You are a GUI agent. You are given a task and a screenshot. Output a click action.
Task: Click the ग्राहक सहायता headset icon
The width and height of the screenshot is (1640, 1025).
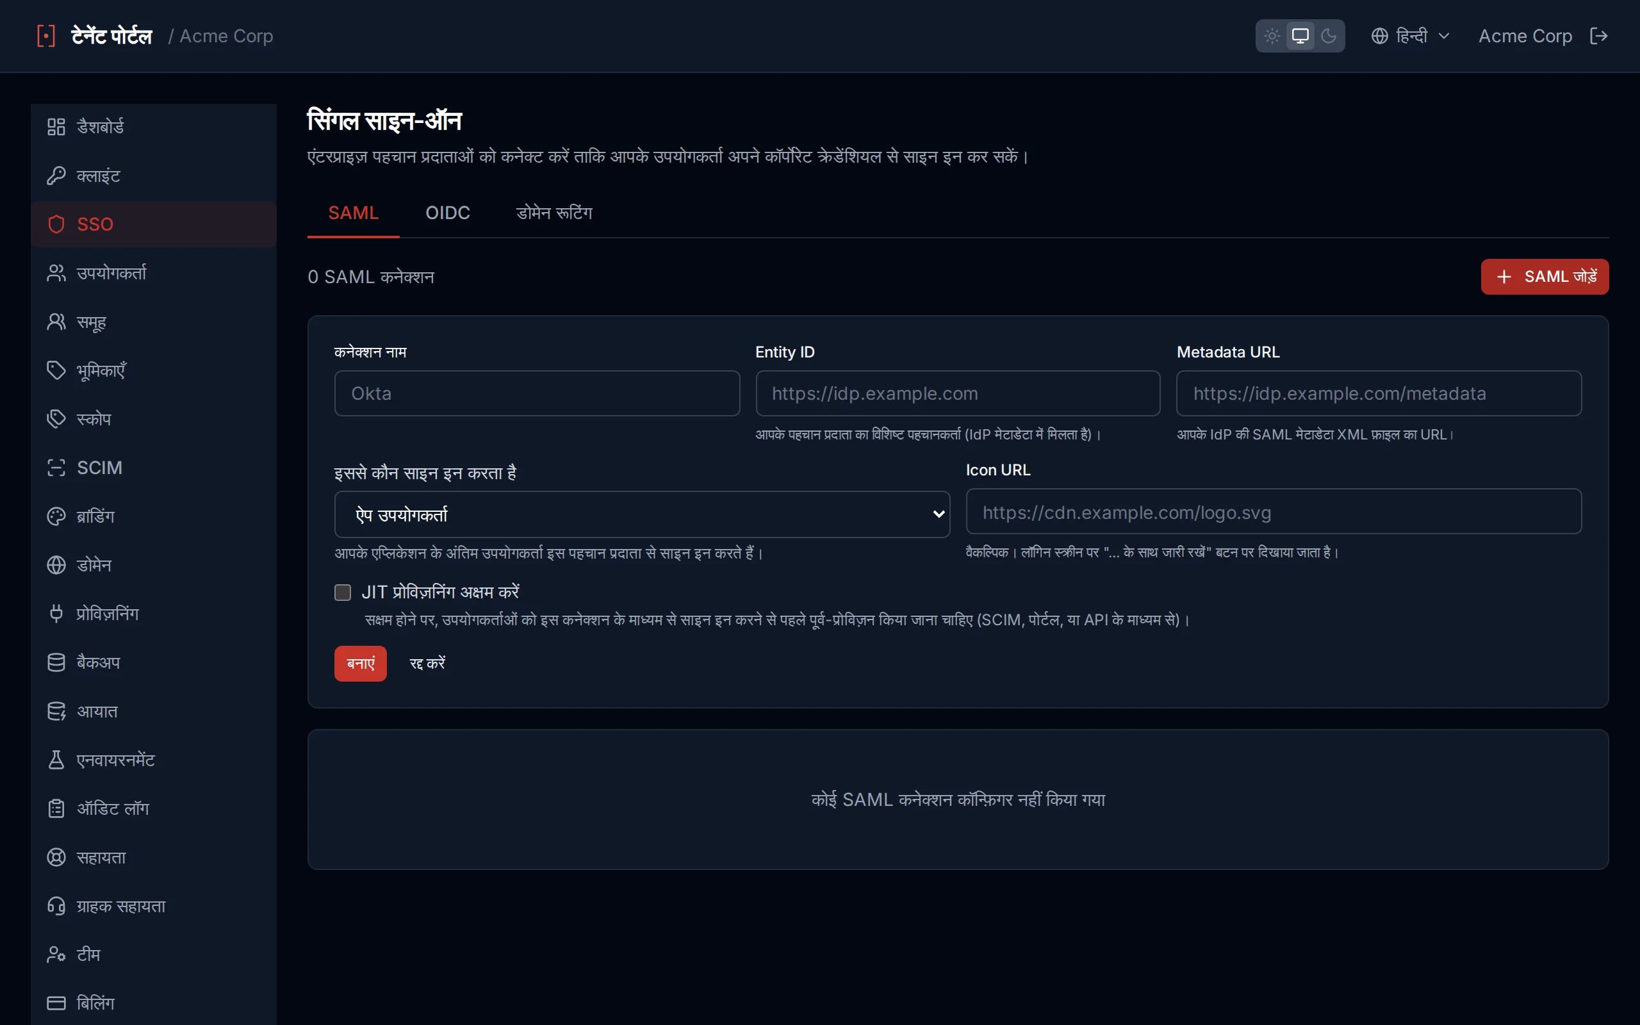[x=56, y=906]
